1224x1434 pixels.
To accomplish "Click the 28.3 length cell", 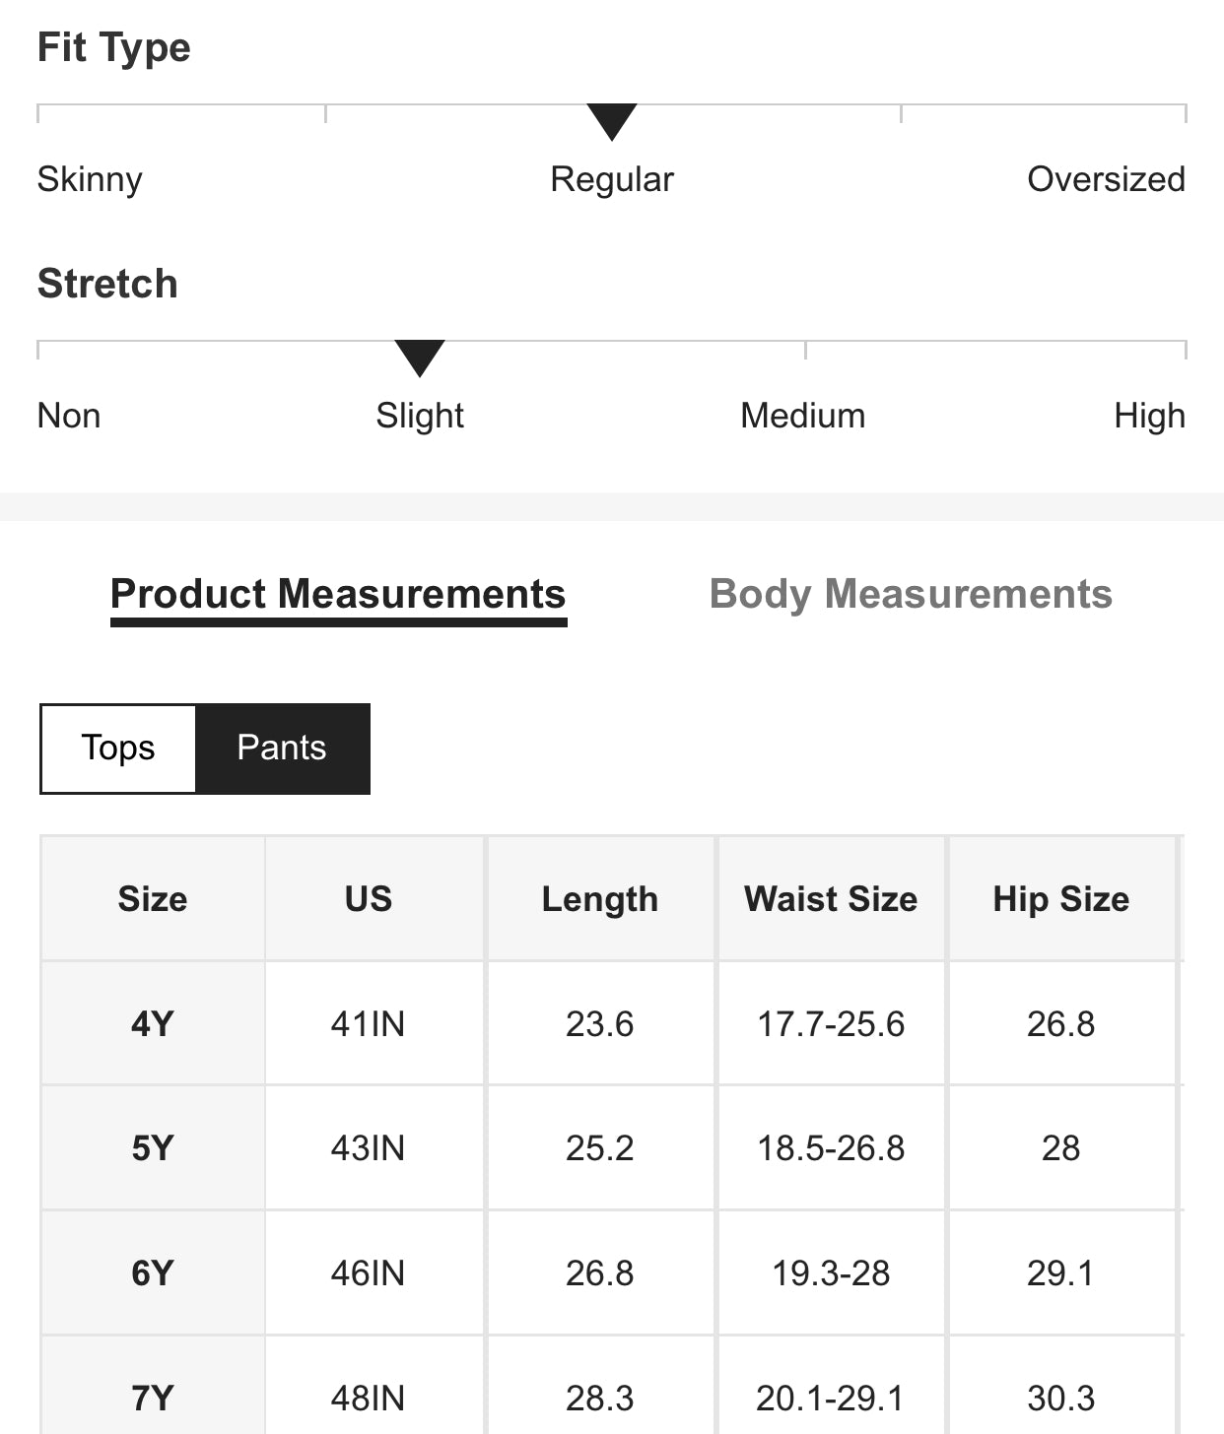I will coord(599,1398).
